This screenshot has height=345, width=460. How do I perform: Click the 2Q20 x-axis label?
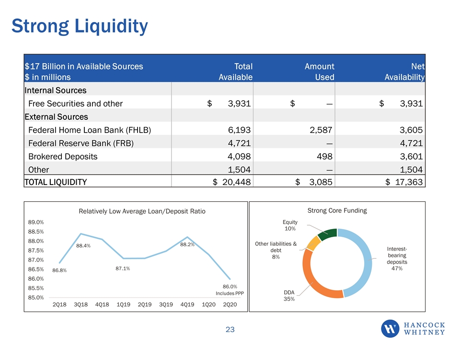pos(230,305)
